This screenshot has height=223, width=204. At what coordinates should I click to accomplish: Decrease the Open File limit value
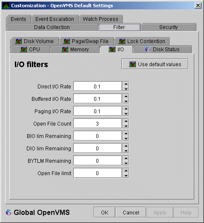tap(126, 176)
